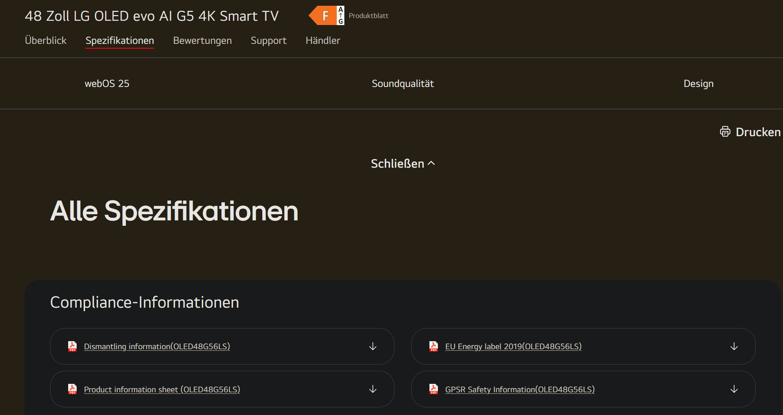Download arrow for EU Energy label 2019
Viewport: 783px width, 415px height.
pos(734,347)
